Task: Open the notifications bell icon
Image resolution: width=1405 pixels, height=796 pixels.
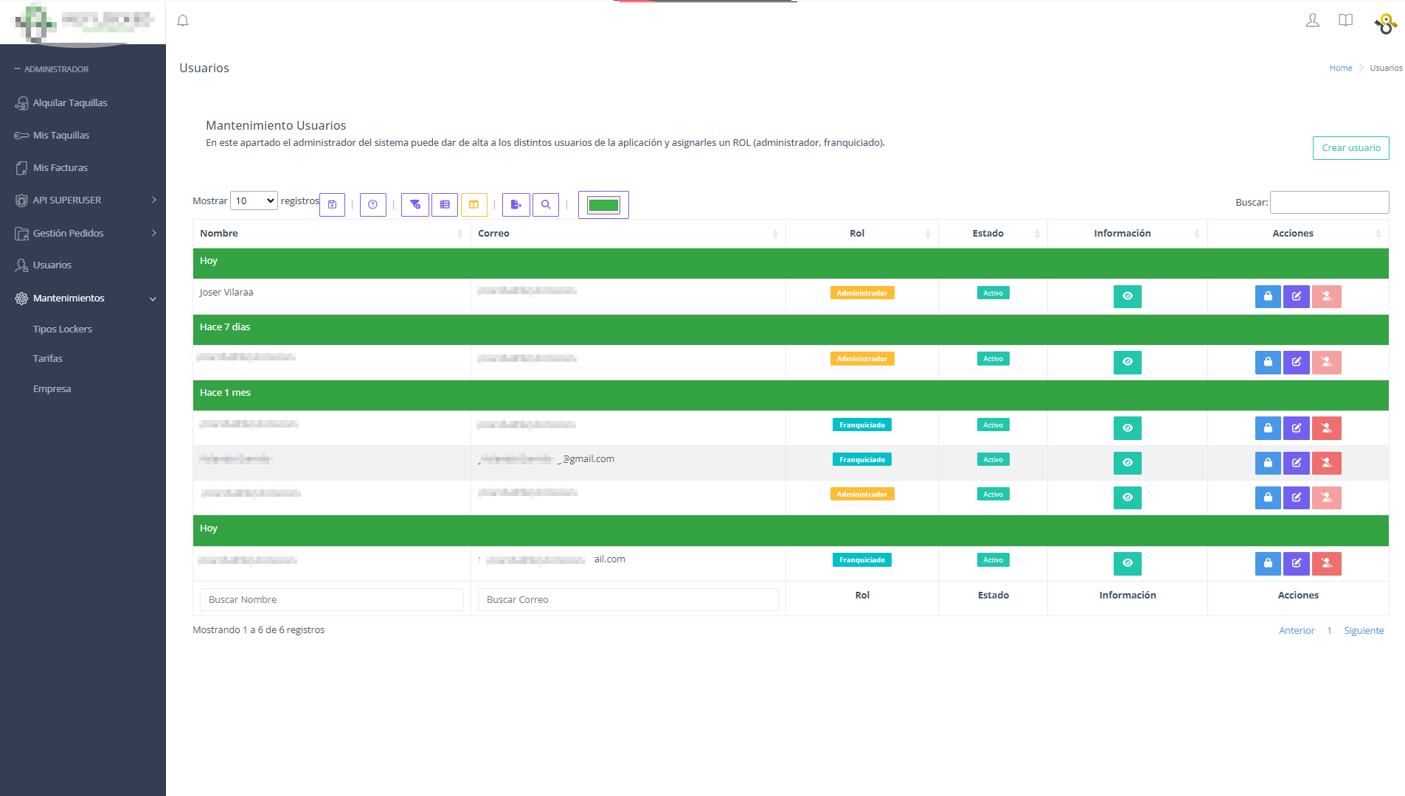Action: point(183,21)
